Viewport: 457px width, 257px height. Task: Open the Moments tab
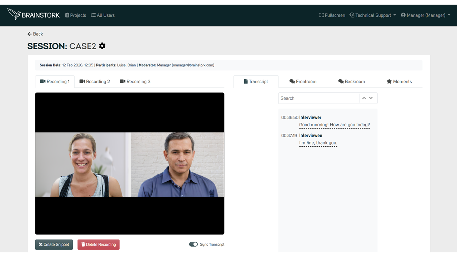coord(399,81)
